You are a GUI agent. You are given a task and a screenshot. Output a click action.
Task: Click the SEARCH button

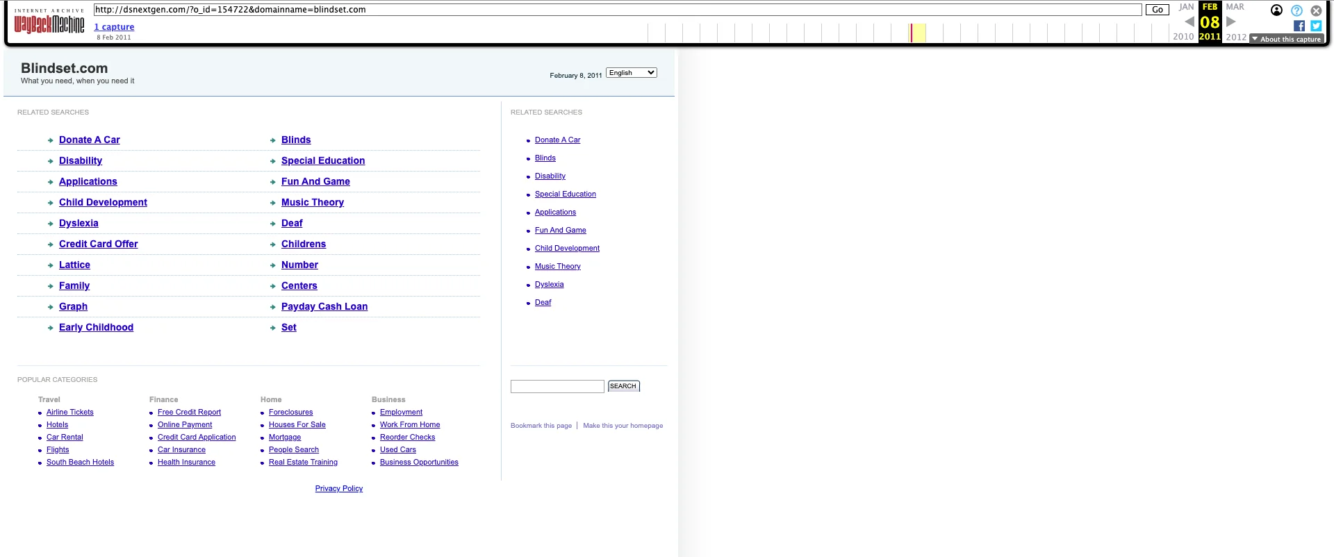(623, 386)
